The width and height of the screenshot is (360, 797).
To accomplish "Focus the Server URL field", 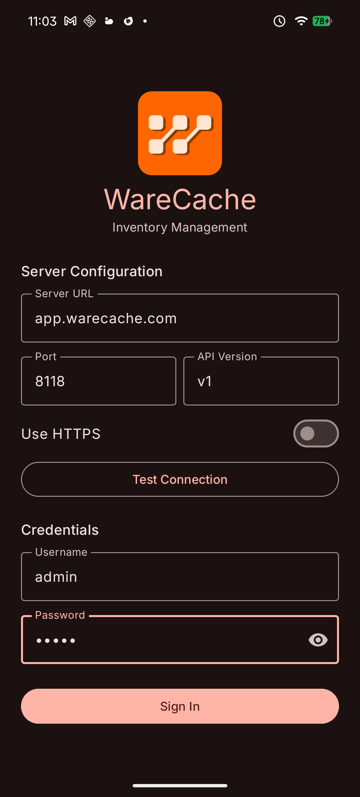I will coord(180,318).
